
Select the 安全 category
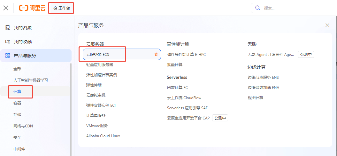17,137
